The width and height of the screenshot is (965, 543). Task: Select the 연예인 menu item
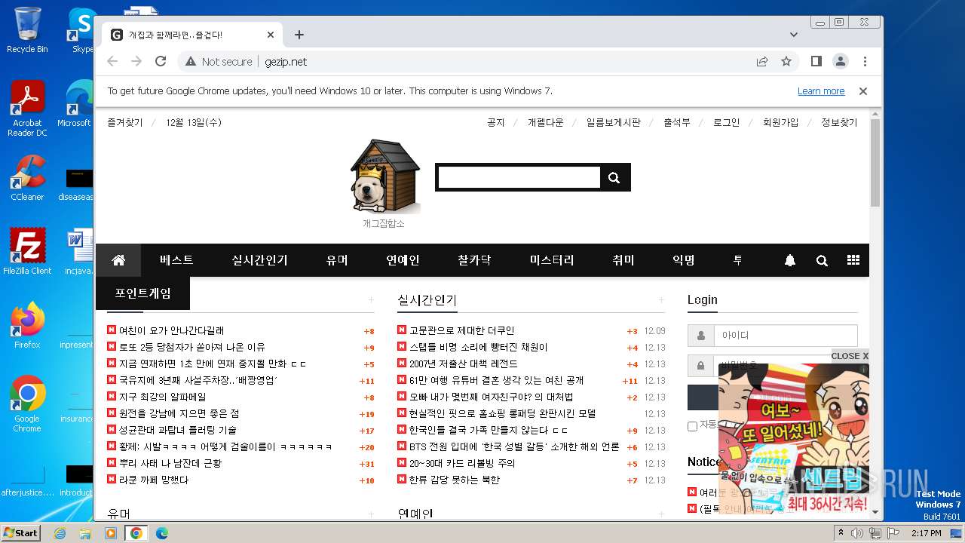[403, 260]
